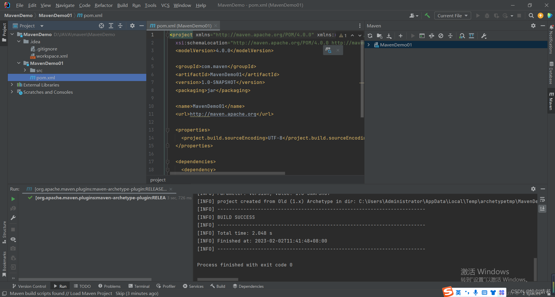
Task: Download Sources and Documentation in Maven panel
Action: 389,36
